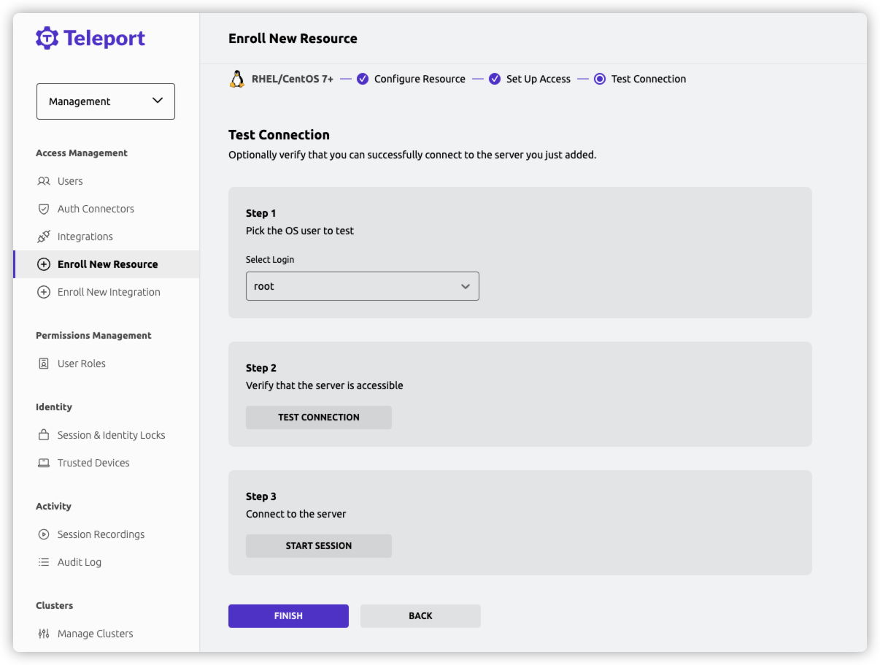This screenshot has width=880, height=665.
Task: Click the Enroll New Resource plus icon
Action: (x=44, y=264)
